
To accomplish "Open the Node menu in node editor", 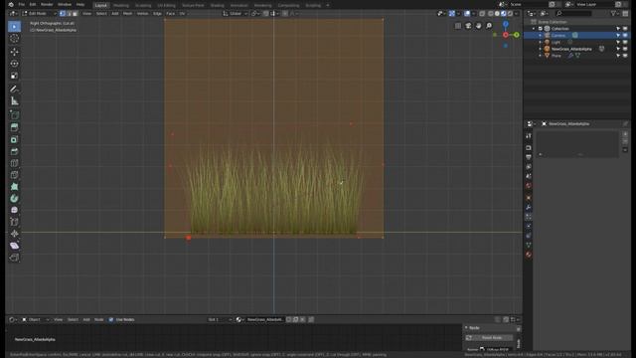I will pos(99,319).
